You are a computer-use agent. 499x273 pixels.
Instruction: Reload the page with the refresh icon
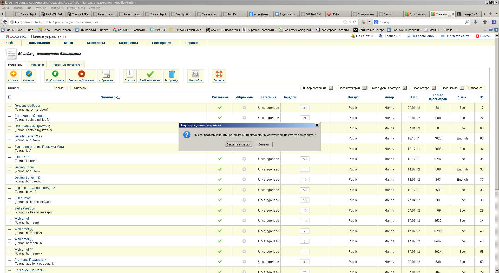pyautogui.click(x=354, y=22)
